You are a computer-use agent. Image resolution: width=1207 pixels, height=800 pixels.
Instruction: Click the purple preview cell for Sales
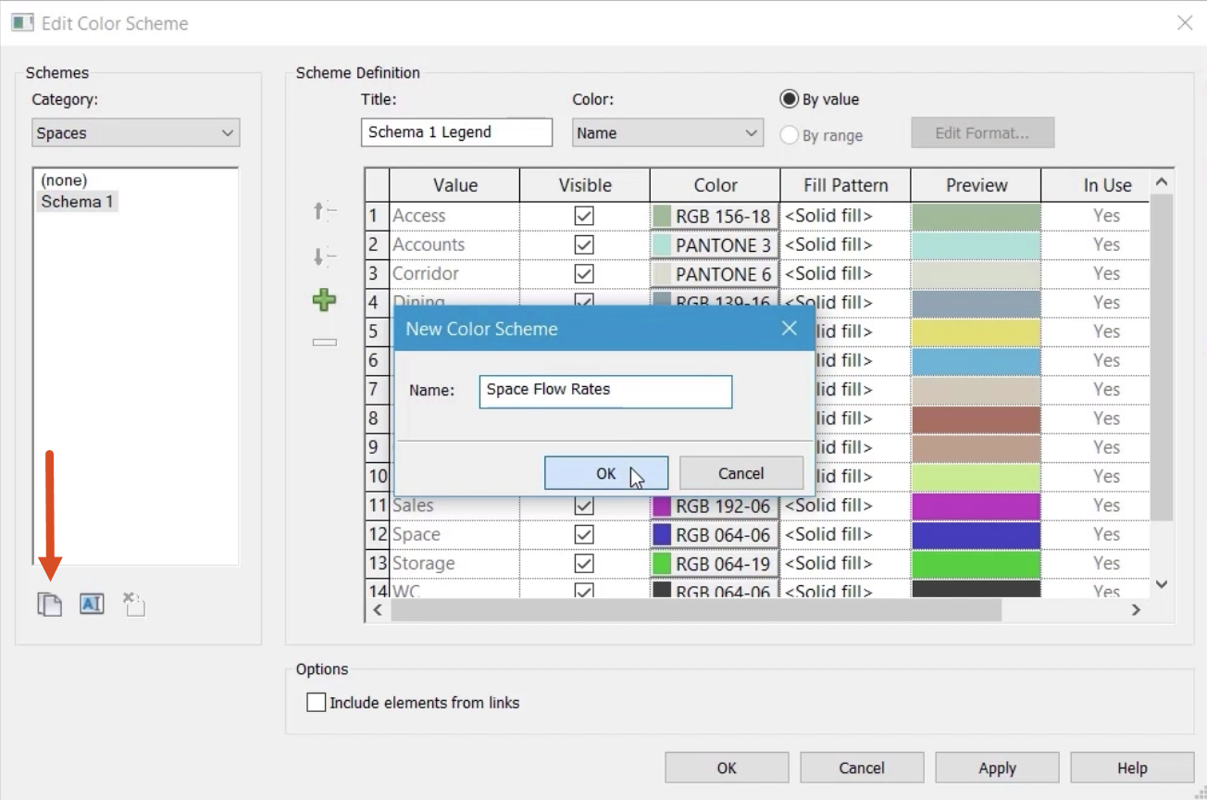click(977, 506)
